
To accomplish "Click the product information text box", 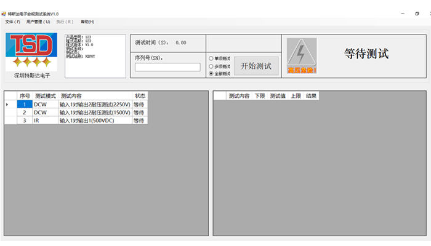I will click(x=95, y=56).
